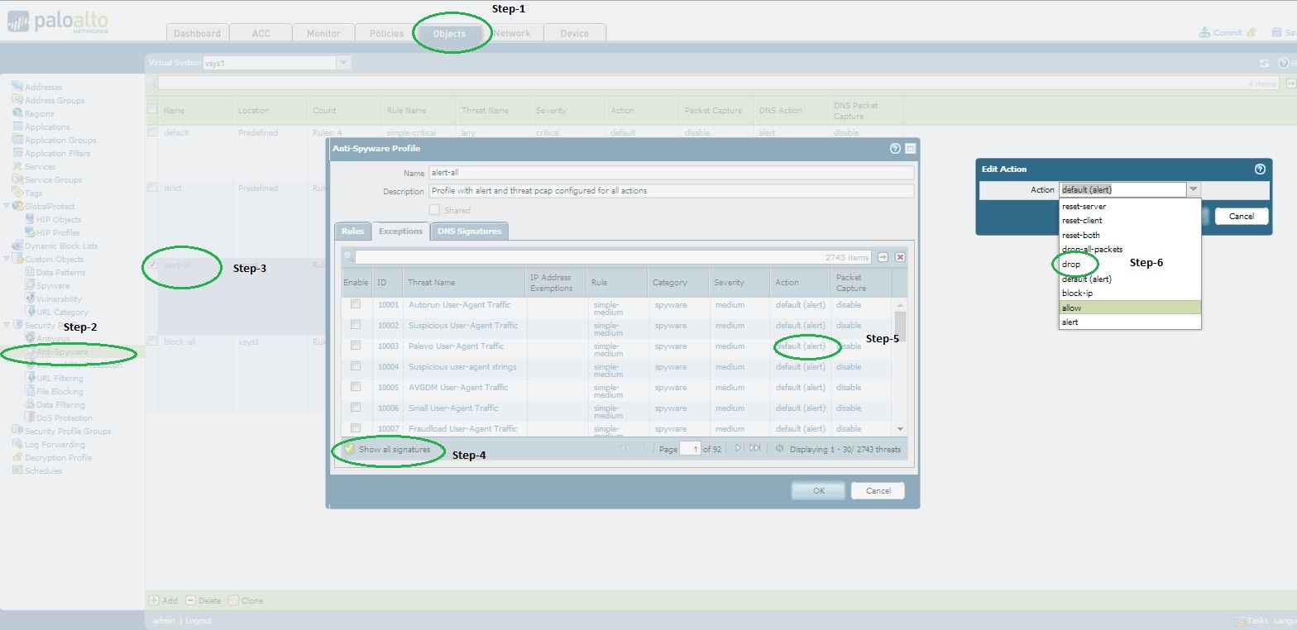Click the help icon in the Anti-Spyware Profile dialog

(x=895, y=149)
